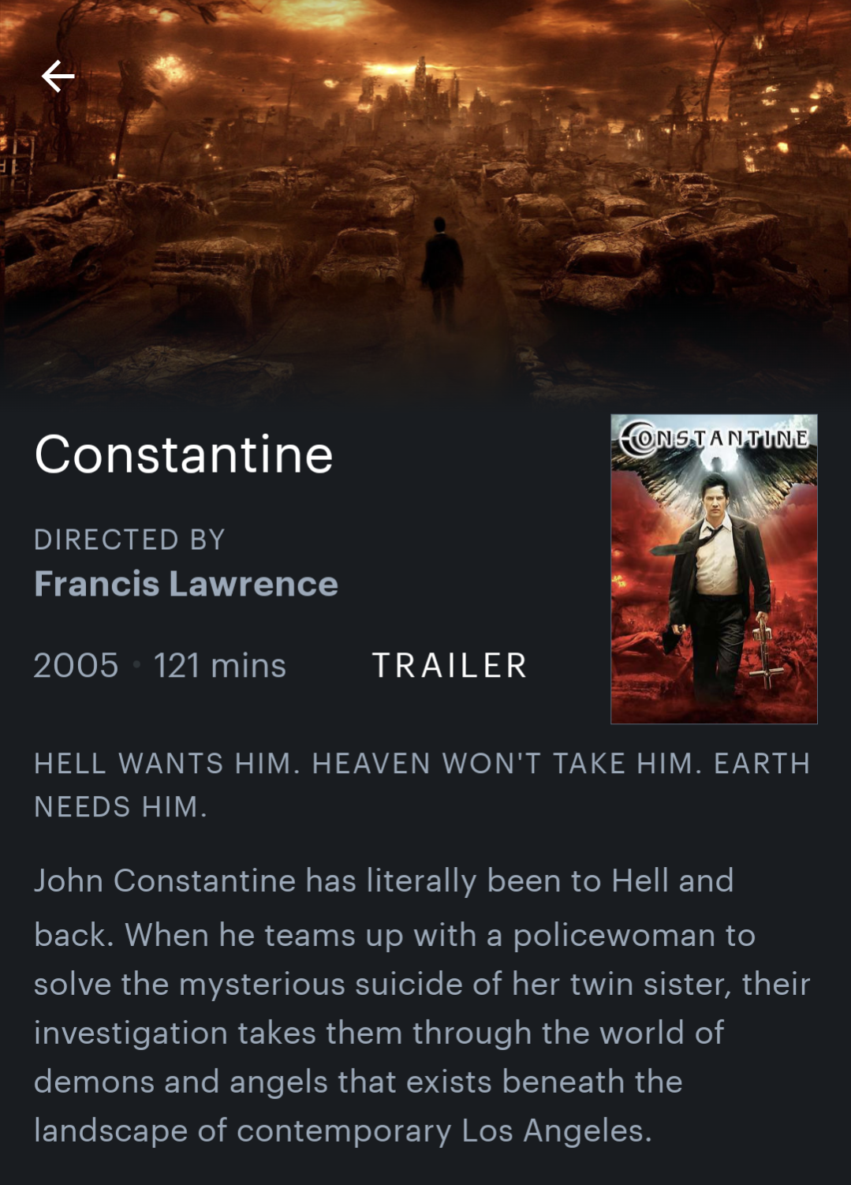
Task: Tap 'NEEDS HIM.' in the tagline
Action: [121, 806]
